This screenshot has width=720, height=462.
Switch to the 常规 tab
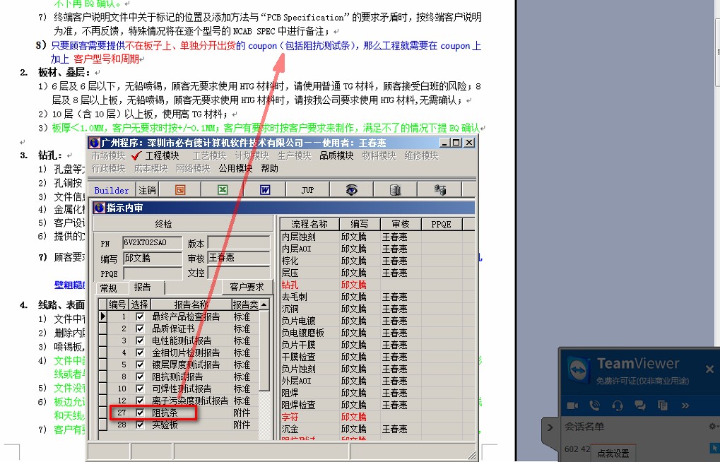108,288
